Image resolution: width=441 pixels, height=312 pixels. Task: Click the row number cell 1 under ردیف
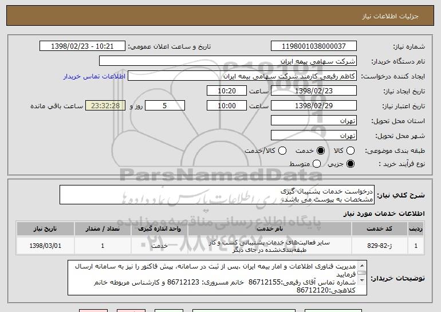click(416, 246)
